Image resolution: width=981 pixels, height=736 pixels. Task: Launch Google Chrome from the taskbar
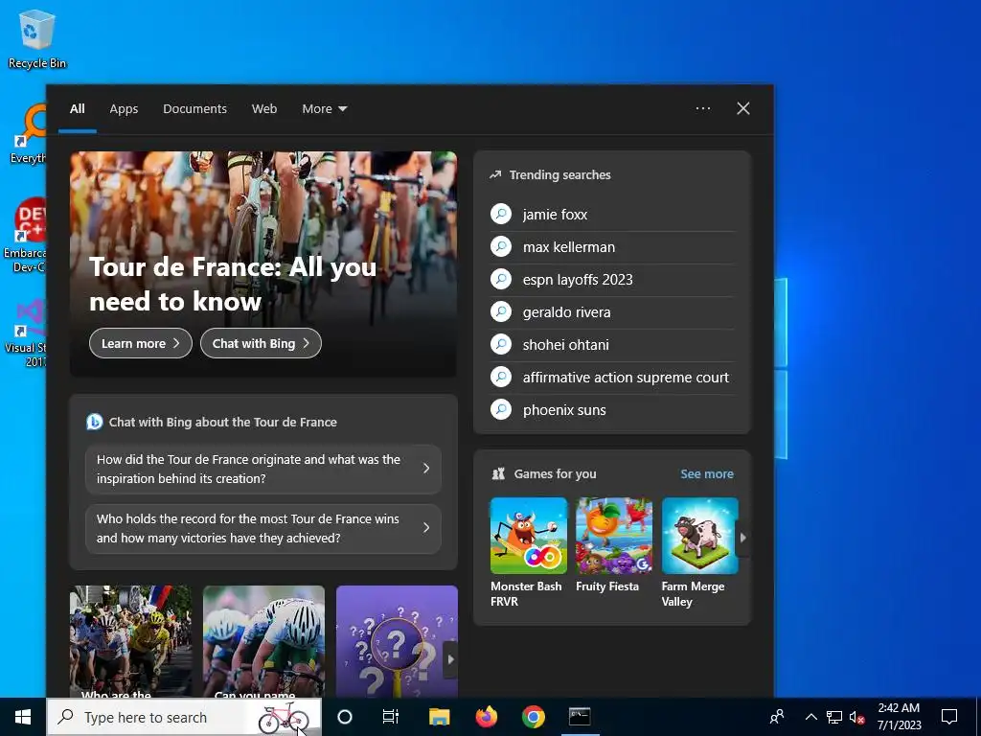[x=533, y=717]
